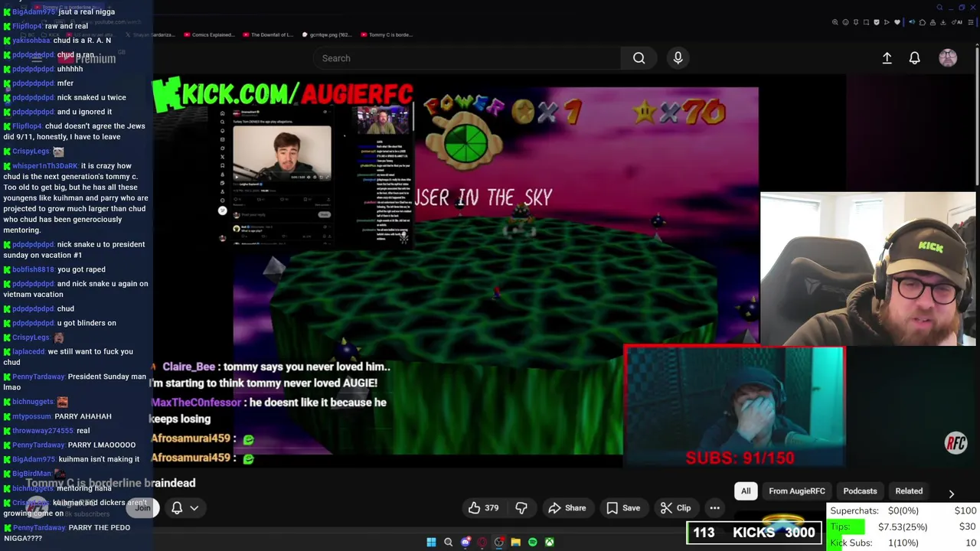The height and width of the screenshot is (551, 980).
Task: Select the Podcasts chip
Action: pos(860,491)
